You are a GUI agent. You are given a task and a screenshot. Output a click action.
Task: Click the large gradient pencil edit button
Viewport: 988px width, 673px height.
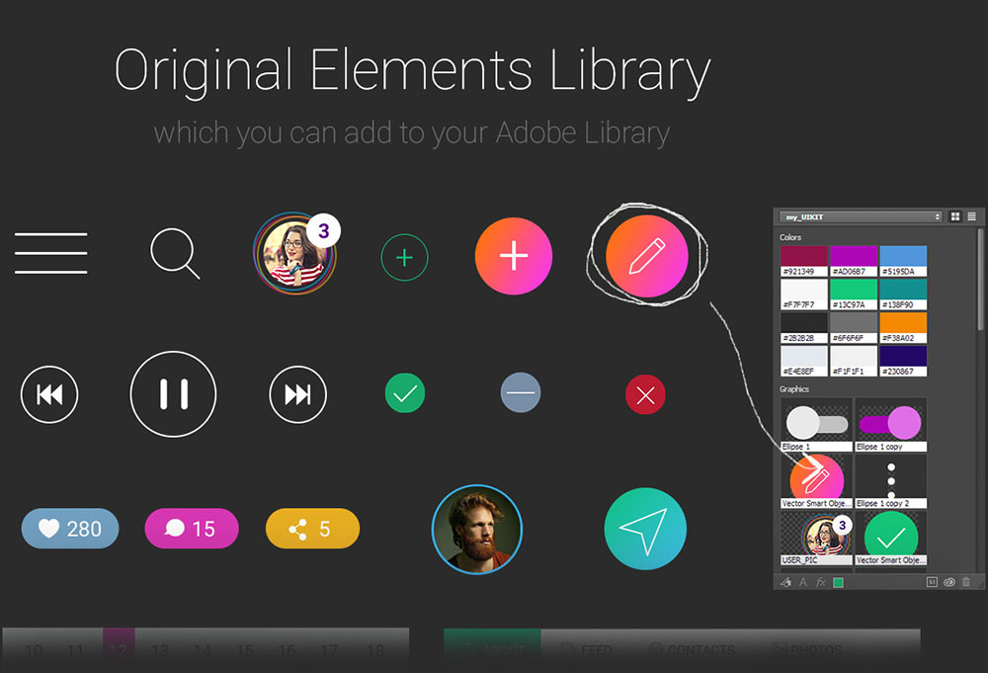[646, 256]
